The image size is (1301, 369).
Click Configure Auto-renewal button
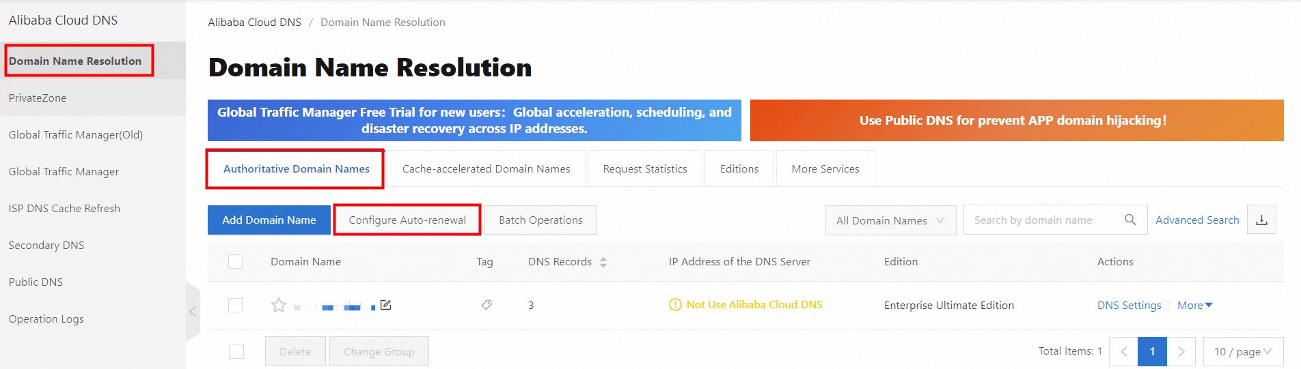point(407,220)
